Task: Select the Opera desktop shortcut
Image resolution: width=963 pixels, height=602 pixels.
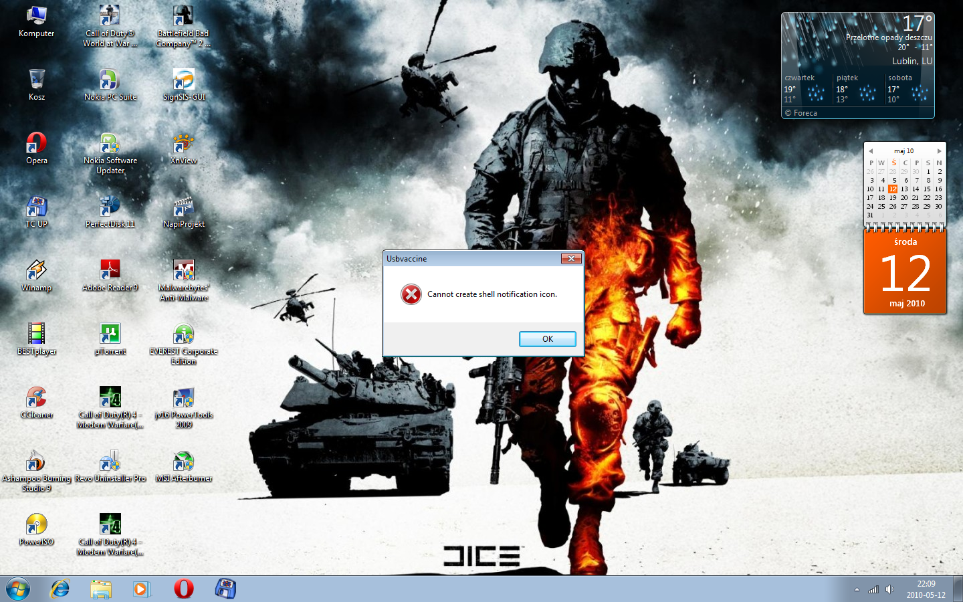Action: pos(37,148)
